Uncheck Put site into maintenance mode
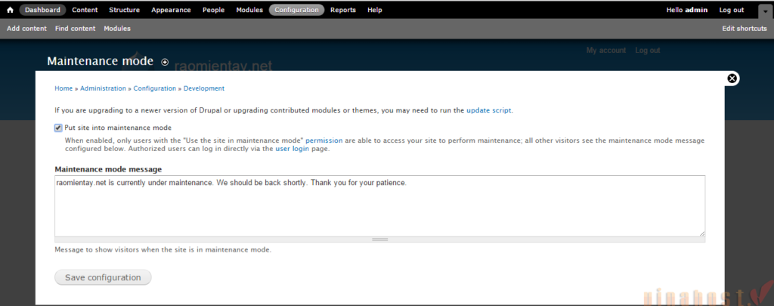The height and width of the screenshot is (306, 774). pyautogui.click(x=58, y=128)
